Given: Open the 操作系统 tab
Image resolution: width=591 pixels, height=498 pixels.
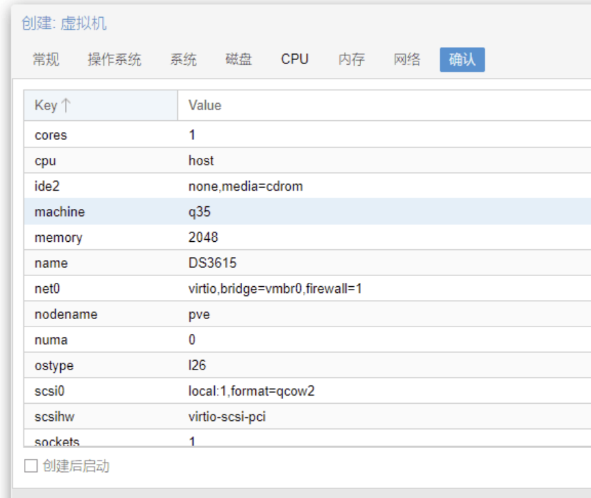Looking at the screenshot, I should tap(114, 59).
